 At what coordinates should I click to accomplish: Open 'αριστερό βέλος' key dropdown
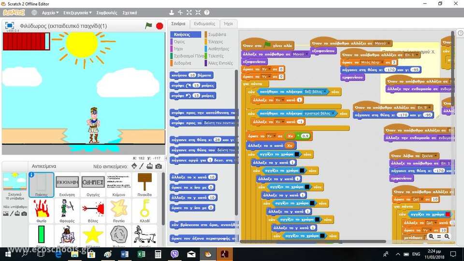(x=319, y=114)
